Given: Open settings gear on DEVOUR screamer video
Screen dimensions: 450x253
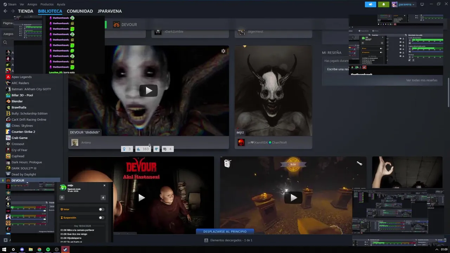Looking at the screenshot, I should (223, 51).
